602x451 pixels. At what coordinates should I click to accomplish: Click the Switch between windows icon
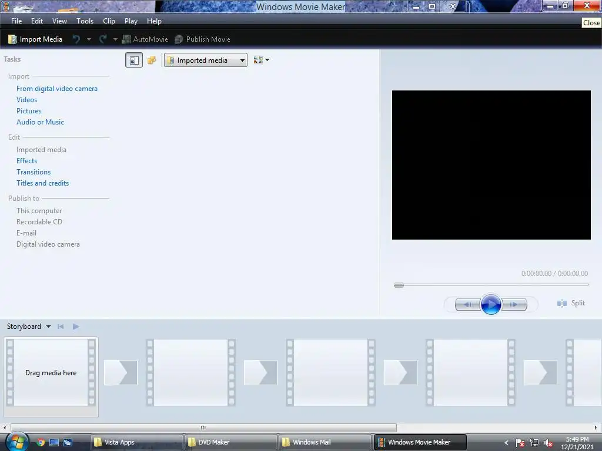[68, 442]
